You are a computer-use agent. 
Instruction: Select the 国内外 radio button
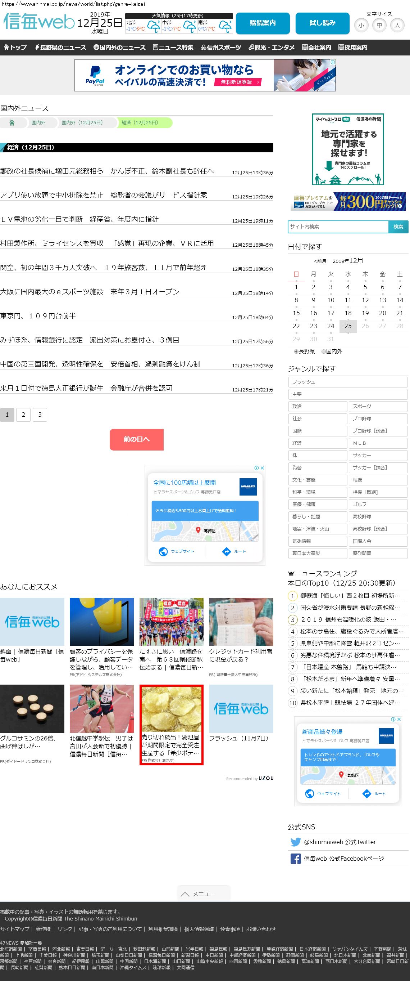pyautogui.click(x=324, y=351)
